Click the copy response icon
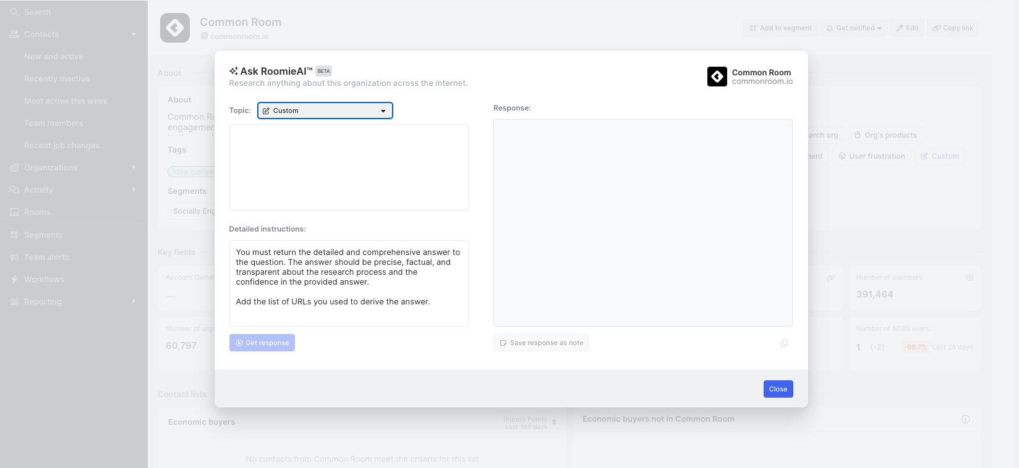 [x=784, y=343]
